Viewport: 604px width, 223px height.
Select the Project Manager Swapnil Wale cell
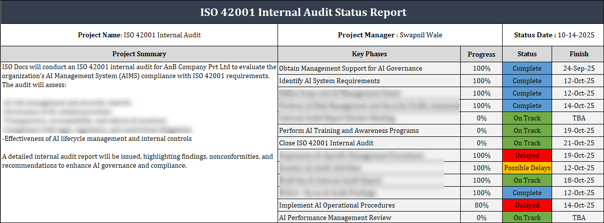pos(390,35)
